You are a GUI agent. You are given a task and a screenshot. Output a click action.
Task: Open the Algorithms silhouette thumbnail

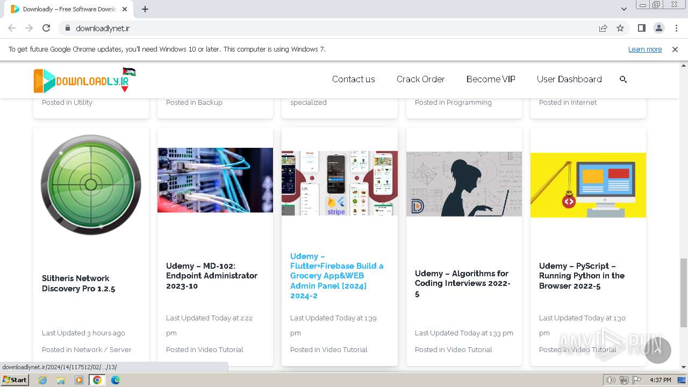[x=464, y=184]
